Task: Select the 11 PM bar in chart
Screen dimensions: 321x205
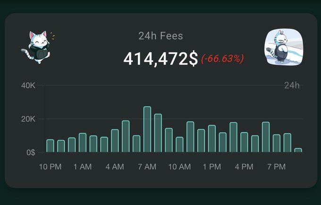Action: click(61, 146)
